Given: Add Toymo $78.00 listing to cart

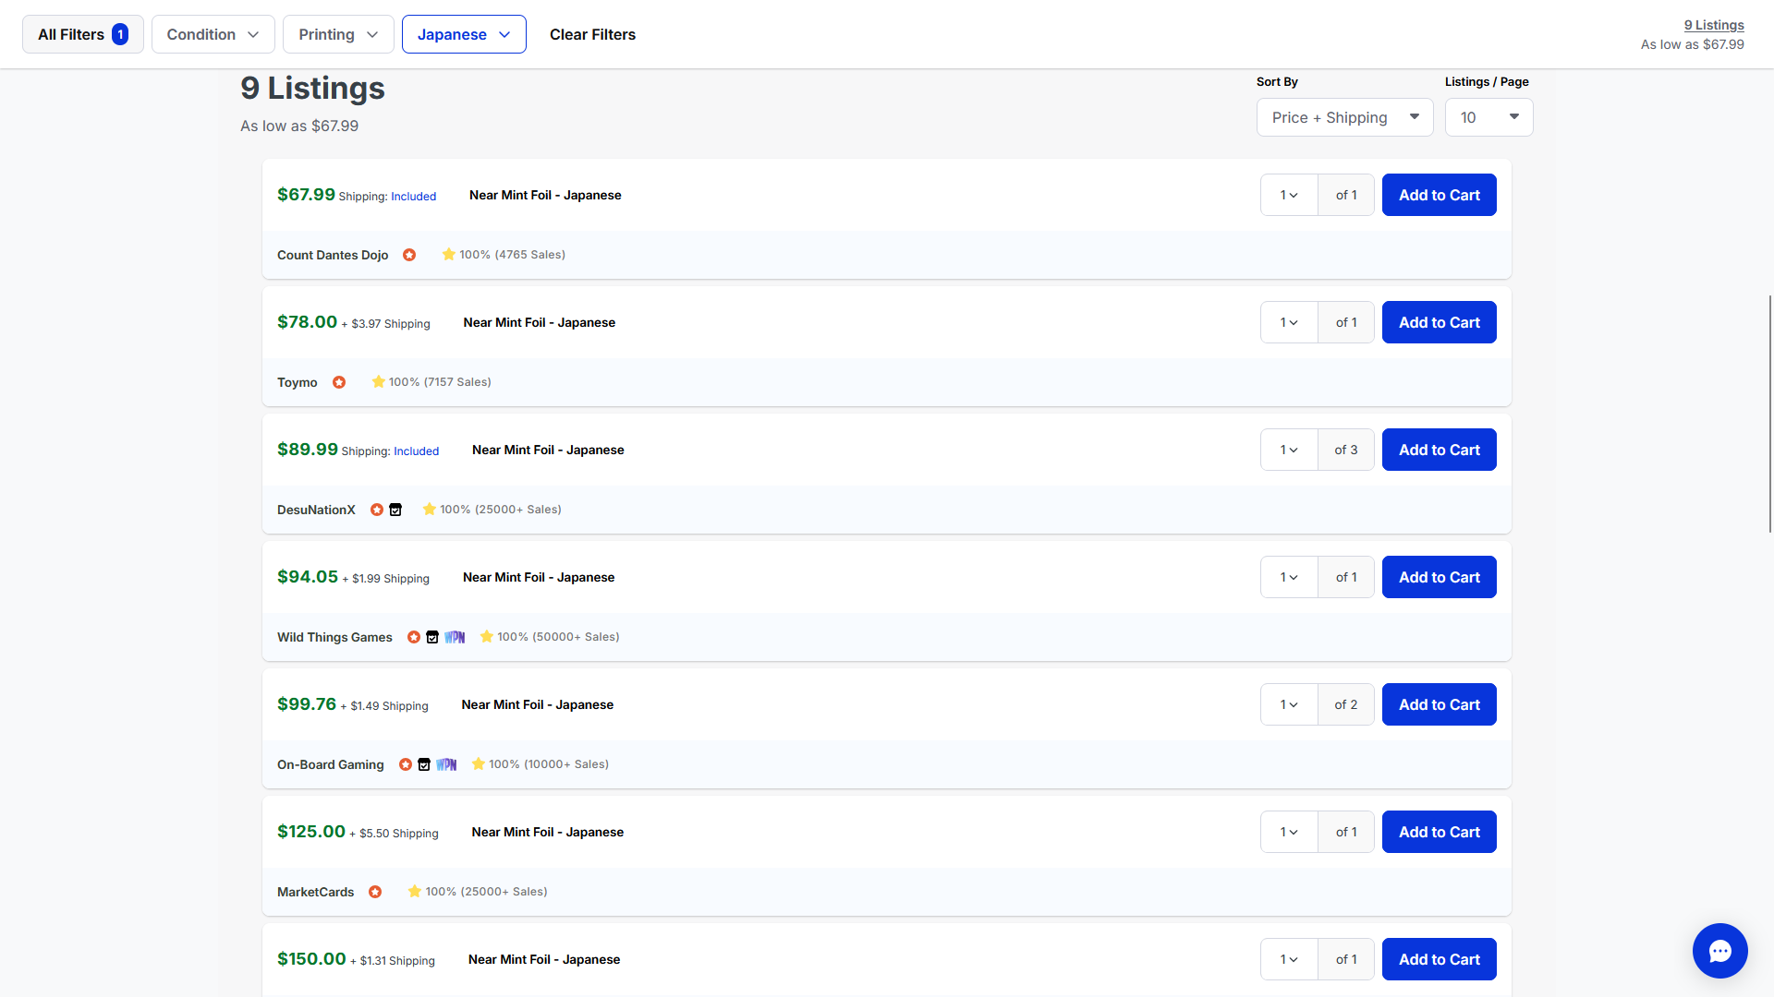Looking at the screenshot, I should 1439,322.
